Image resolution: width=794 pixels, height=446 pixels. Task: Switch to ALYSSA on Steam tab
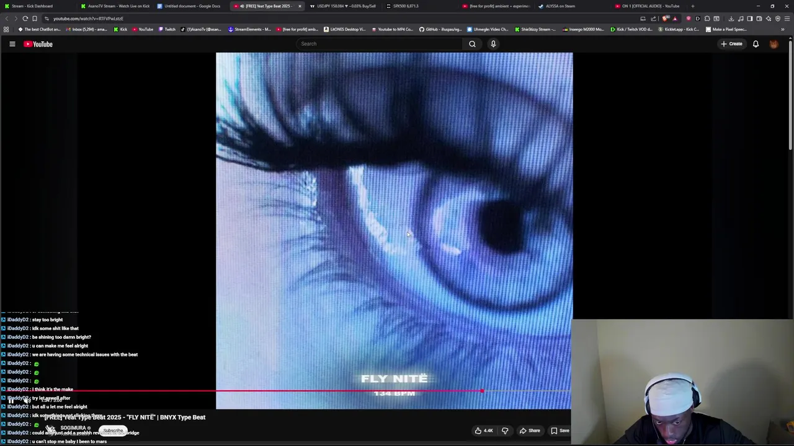pos(572,6)
